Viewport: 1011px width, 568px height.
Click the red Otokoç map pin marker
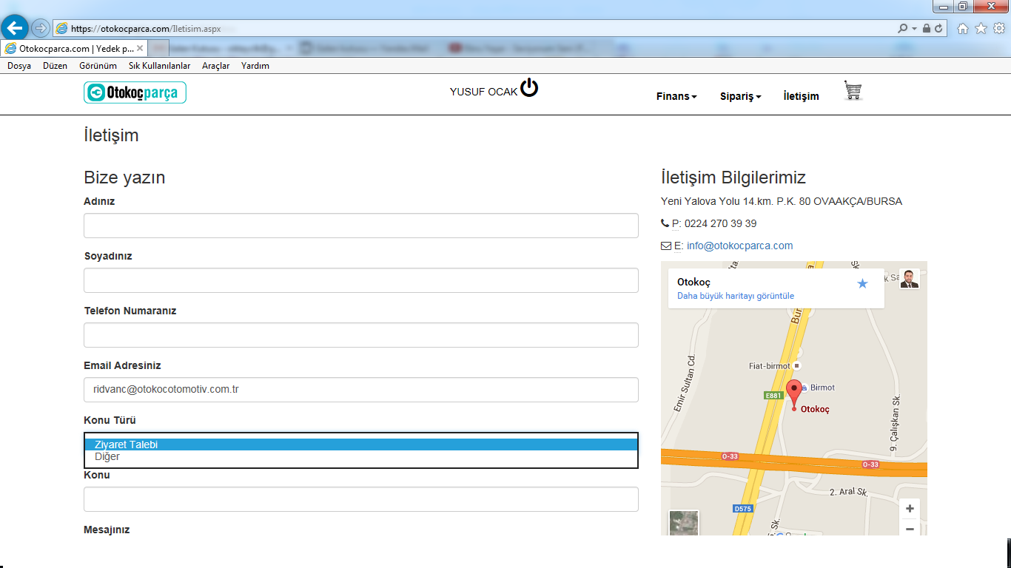click(794, 394)
